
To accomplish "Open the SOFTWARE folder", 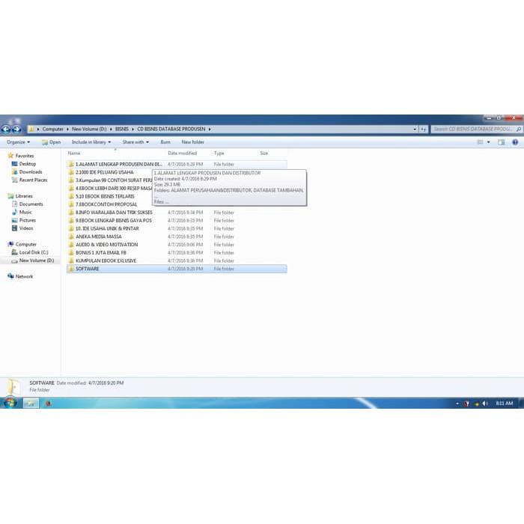I will click(87, 269).
